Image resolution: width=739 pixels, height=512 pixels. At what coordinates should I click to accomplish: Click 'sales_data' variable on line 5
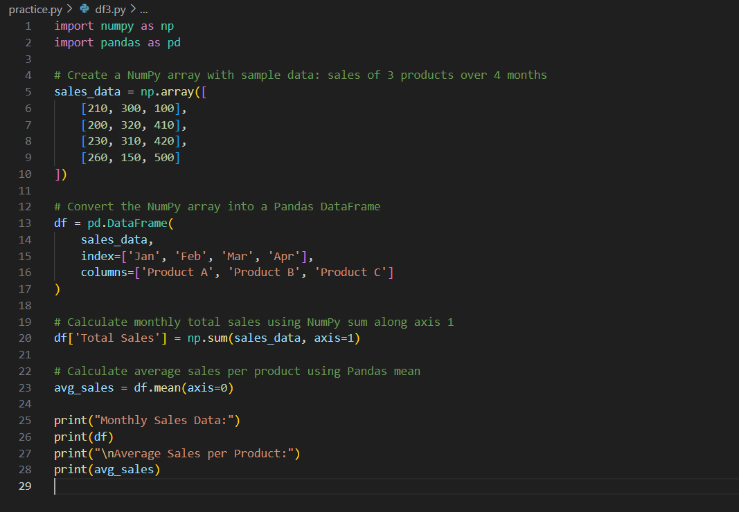87,92
